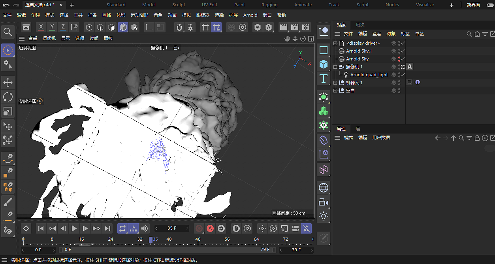
Task: Select the Rotate tool in left toolbar
Action: coord(8,97)
